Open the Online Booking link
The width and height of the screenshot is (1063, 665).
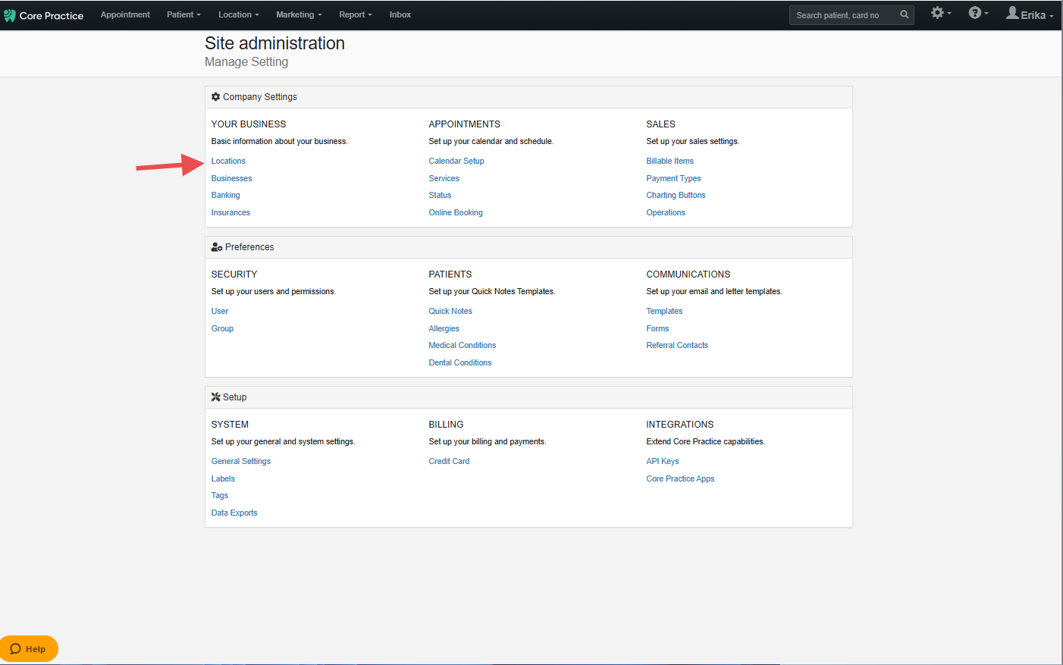[x=456, y=212]
